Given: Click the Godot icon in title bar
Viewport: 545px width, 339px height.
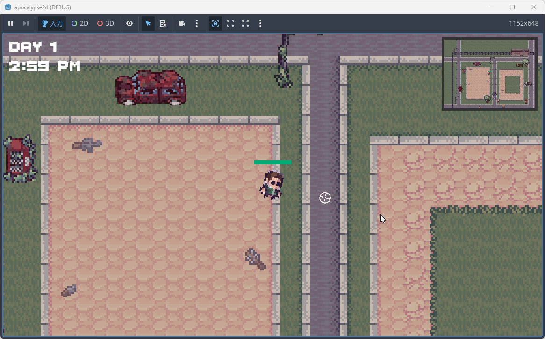Looking at the screenshot, I should [7, 7].
